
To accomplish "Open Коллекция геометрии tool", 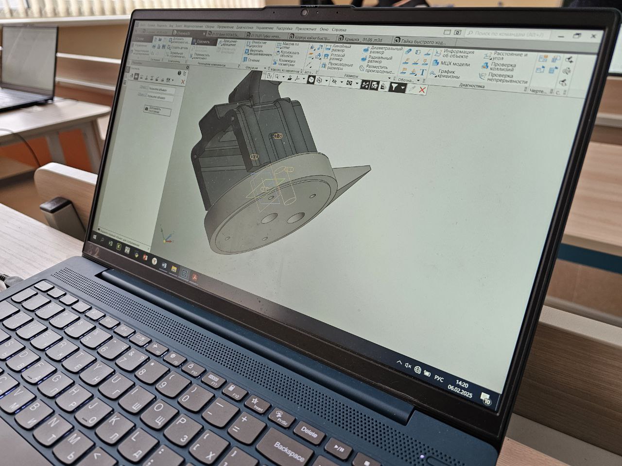I will [284, 63].
